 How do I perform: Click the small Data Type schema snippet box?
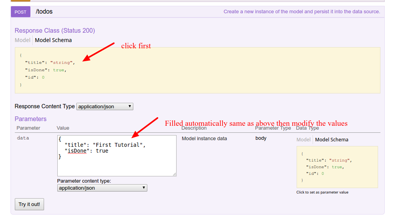pyautogui.click(x=337, y=167)
